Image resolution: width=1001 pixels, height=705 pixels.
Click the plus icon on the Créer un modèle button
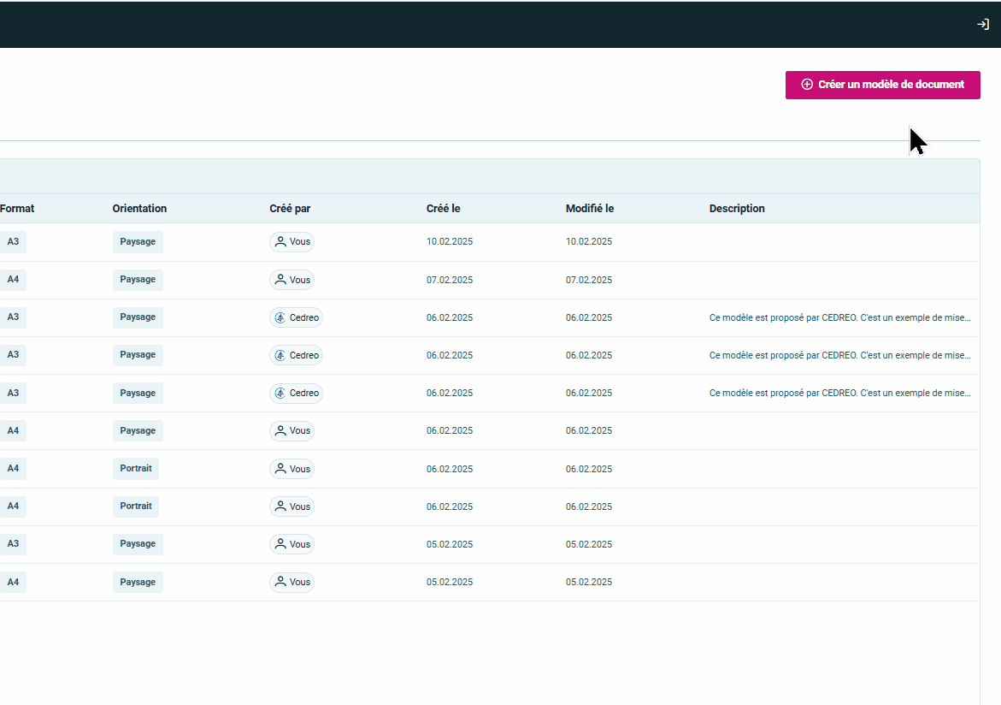tap(807, 85)
